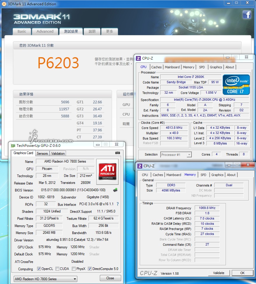This screenshot has width=256, height=284.
Task: Click the Close button in GPU-Z
Action: (110, 278)
